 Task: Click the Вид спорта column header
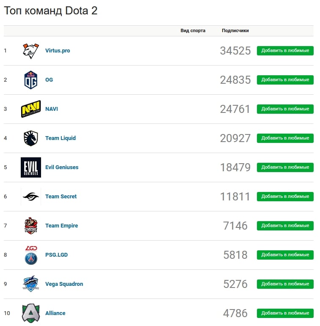(193, 30)
